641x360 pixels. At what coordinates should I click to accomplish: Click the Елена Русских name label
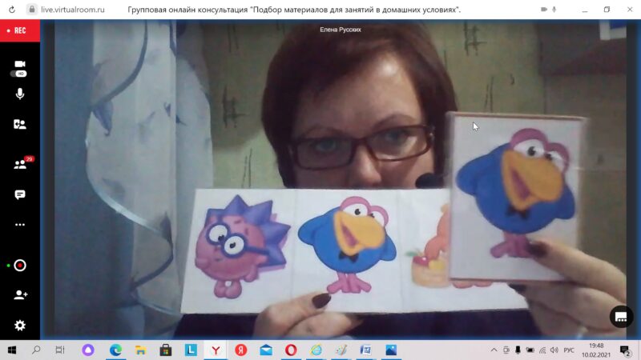[x=340, y=30]
